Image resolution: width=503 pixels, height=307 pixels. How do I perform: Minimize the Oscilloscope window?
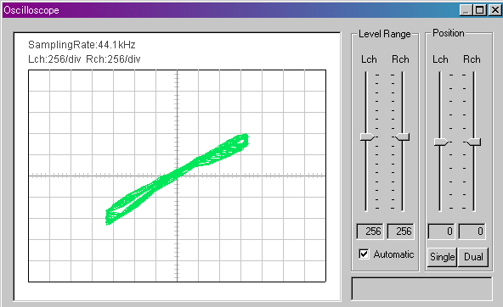click(x=466, y=10)
